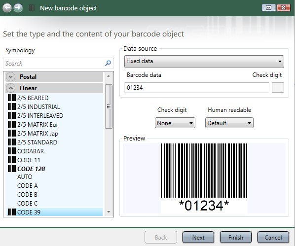Click the Cancel button

point(273,237)
